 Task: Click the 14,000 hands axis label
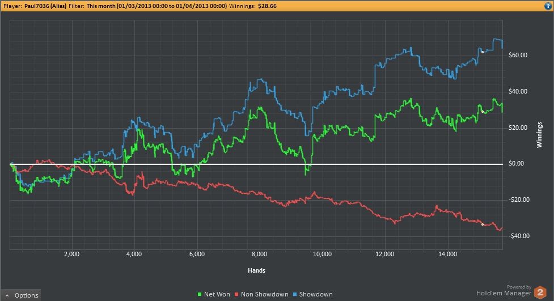(x=447, y=254)
